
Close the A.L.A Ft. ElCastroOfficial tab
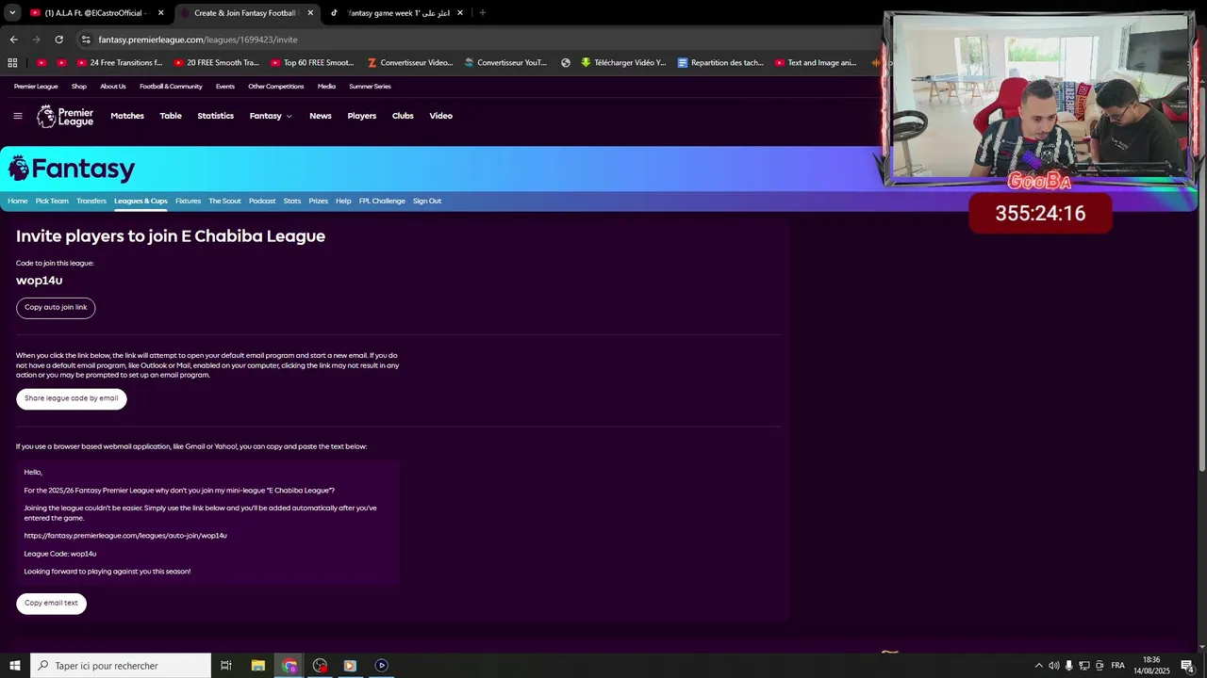pyautogui.click(x=161, y=13)
